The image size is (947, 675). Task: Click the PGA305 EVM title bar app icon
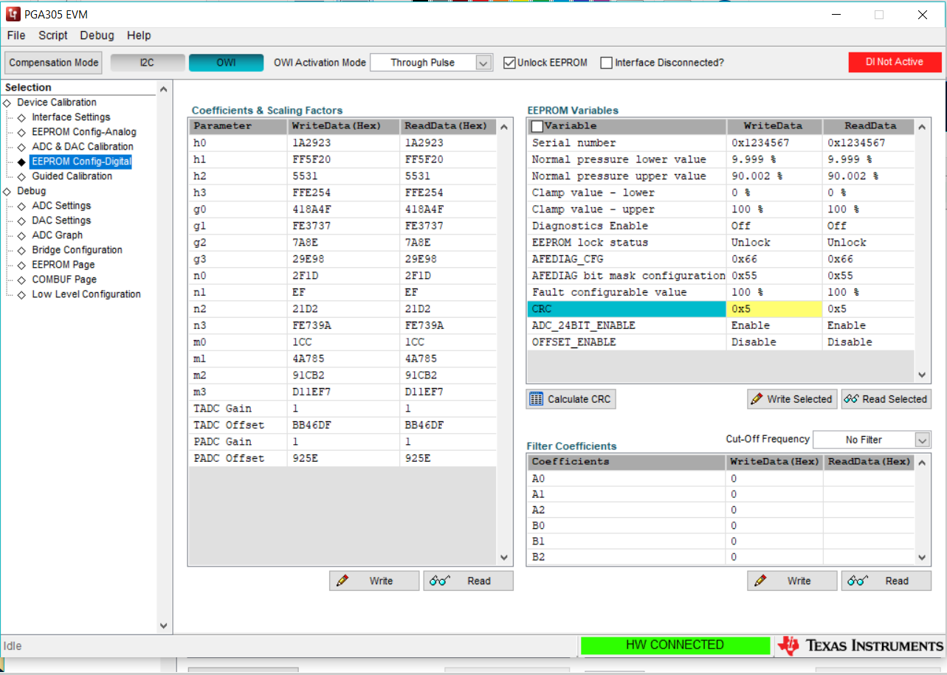(13, 15)
